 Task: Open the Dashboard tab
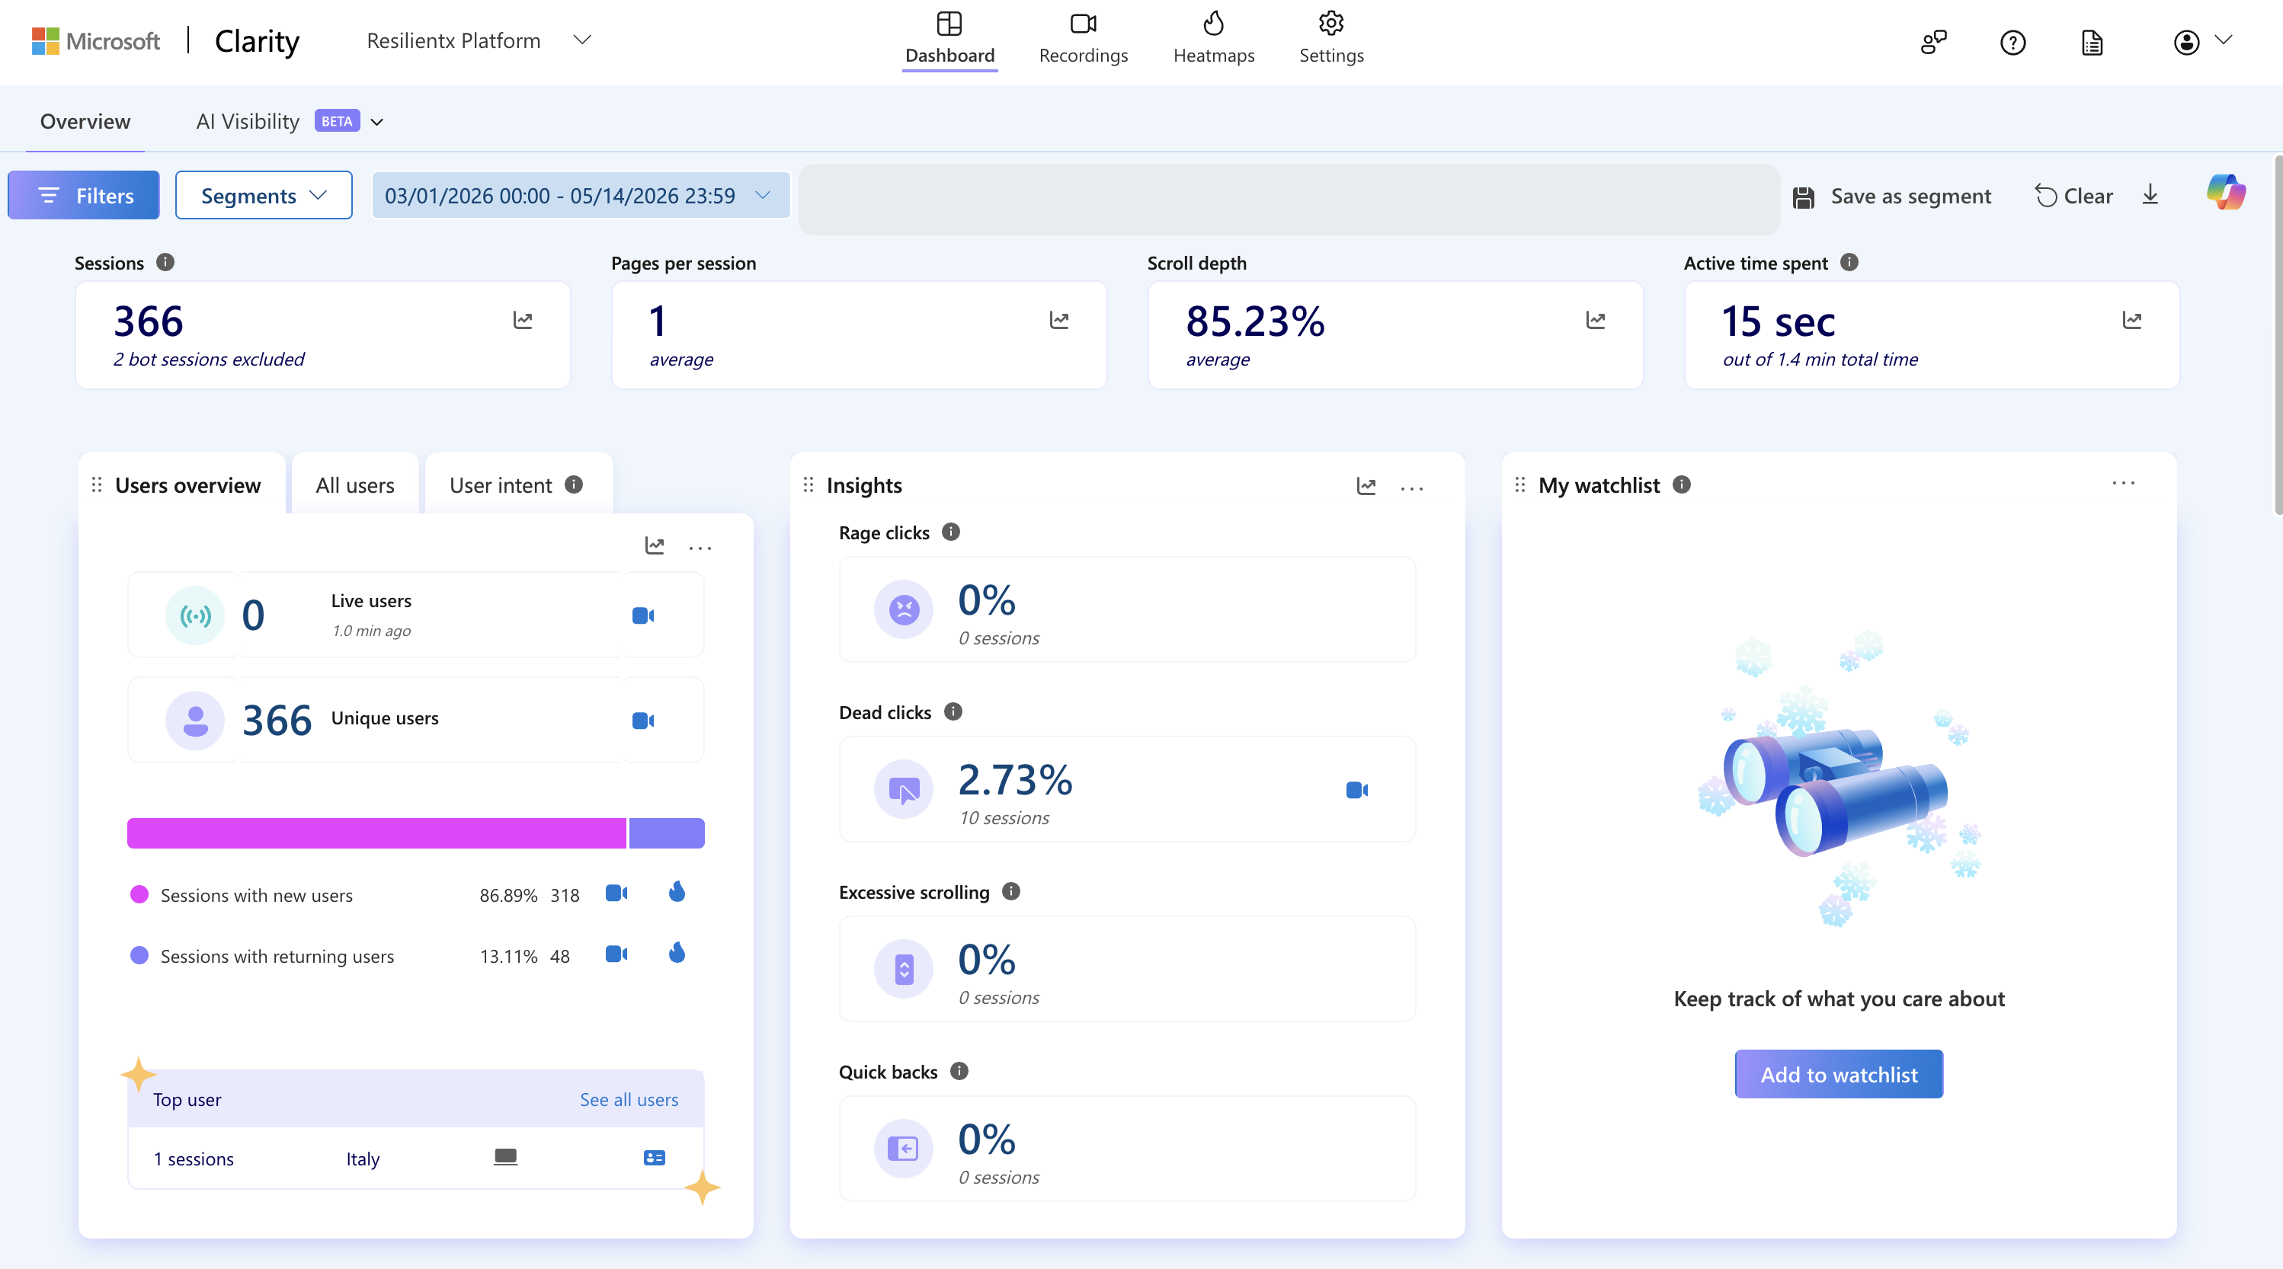pyautogui.click(x=949, y=39)
